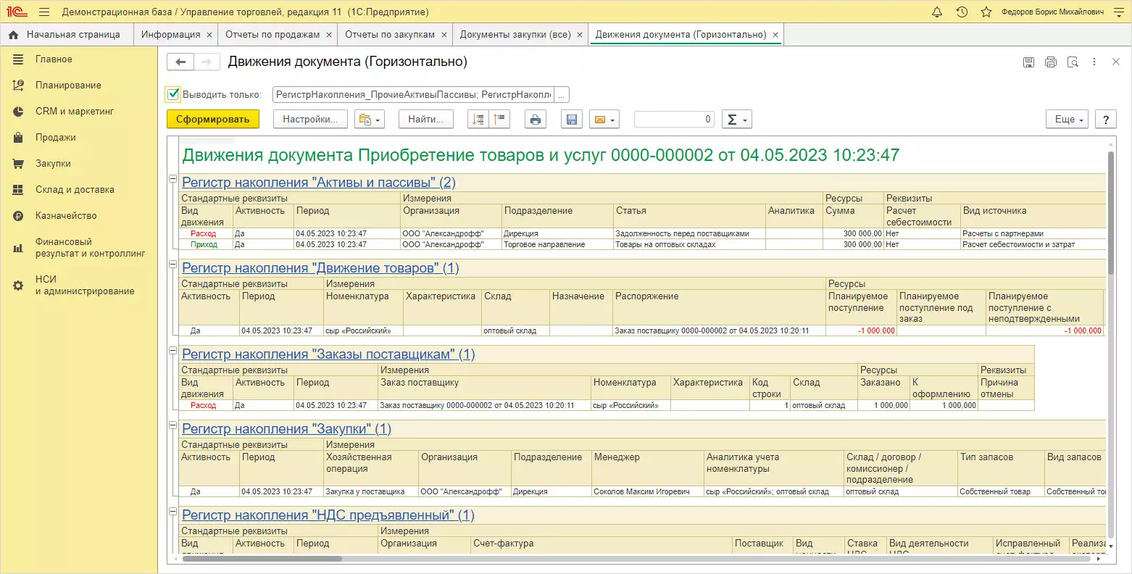Click the expand all groups icon
This screenshot has height=574, width=1132.
[x=478, y=120]
